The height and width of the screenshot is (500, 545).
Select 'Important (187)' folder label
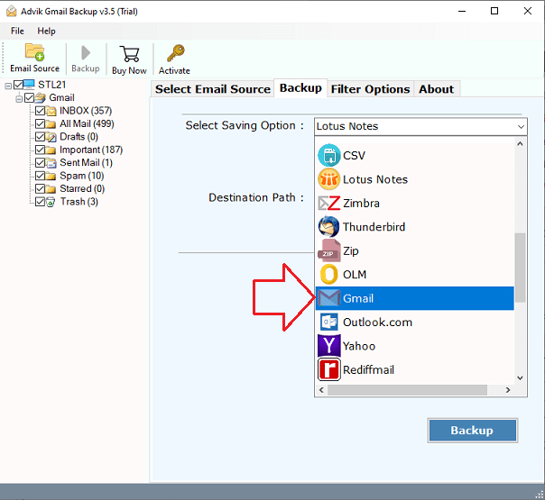pos(91,150)
